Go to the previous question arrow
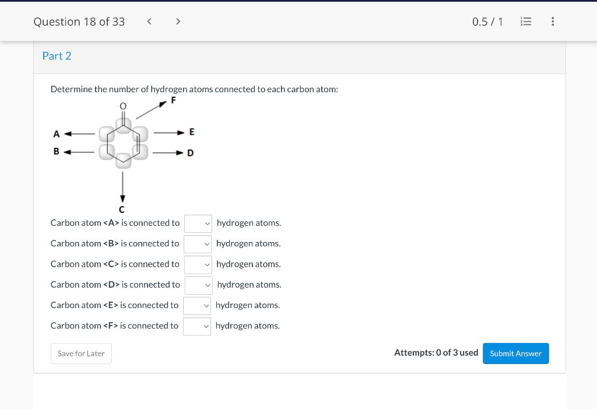Image resolution: width=597 pixels, height=409 pixels. point(149,22)
